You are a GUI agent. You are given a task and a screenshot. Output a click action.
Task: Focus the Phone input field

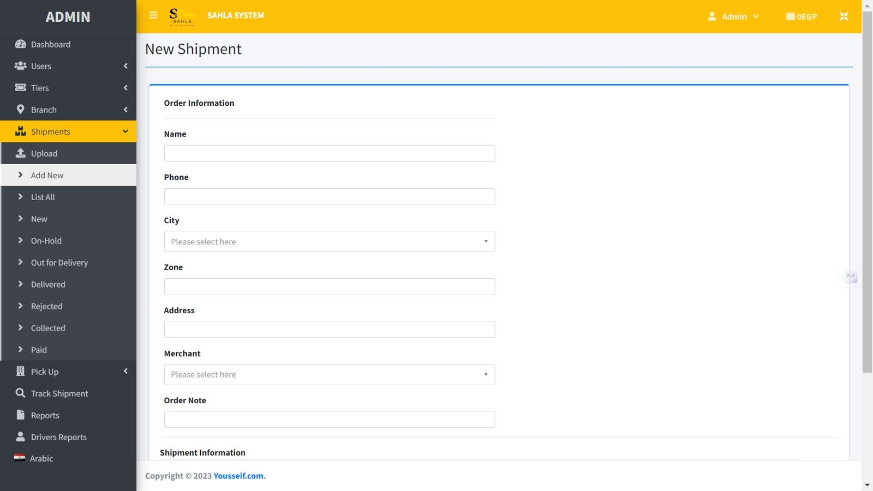(x=330, y=196)
